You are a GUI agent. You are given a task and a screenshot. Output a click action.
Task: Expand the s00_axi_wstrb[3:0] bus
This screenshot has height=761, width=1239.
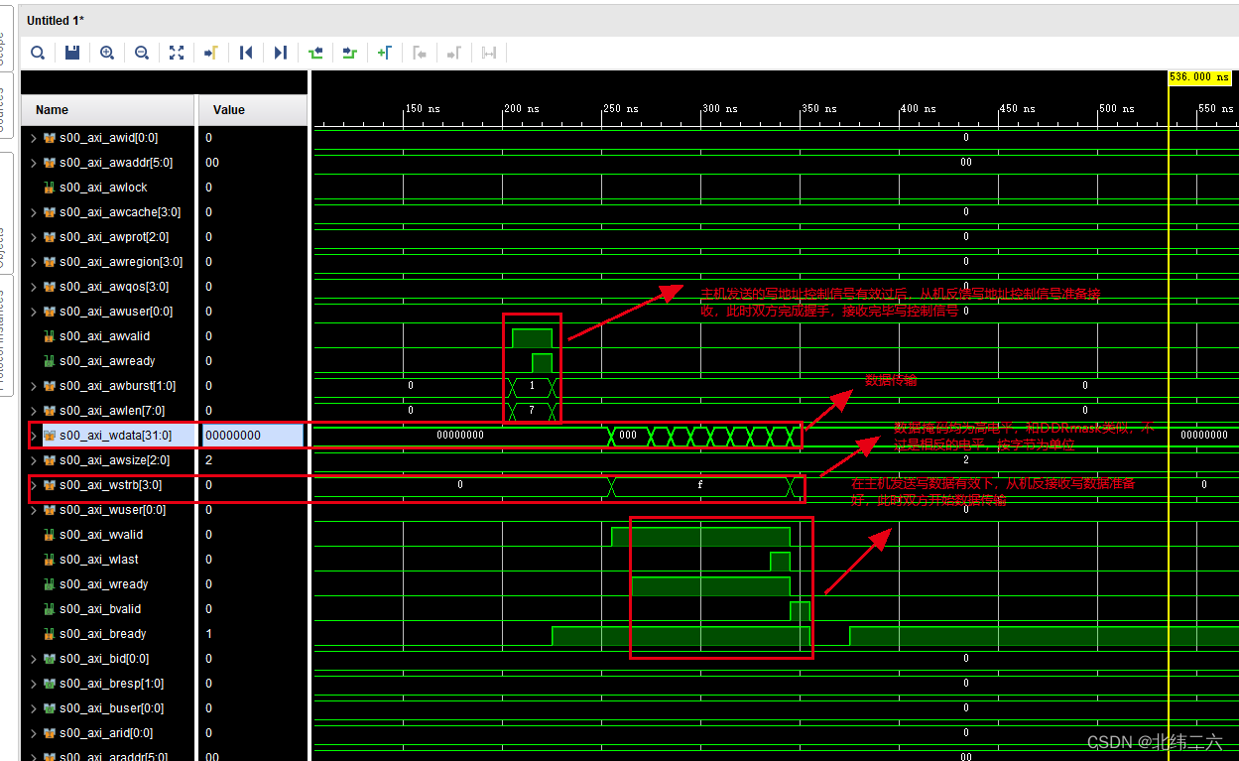33,485
